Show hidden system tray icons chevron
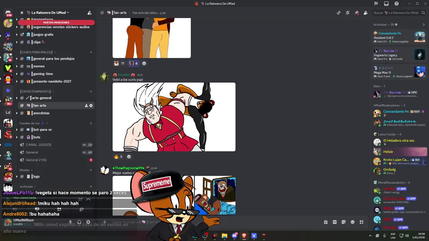The width and height of the screenshot is (429, 241). tap(370, 236)
